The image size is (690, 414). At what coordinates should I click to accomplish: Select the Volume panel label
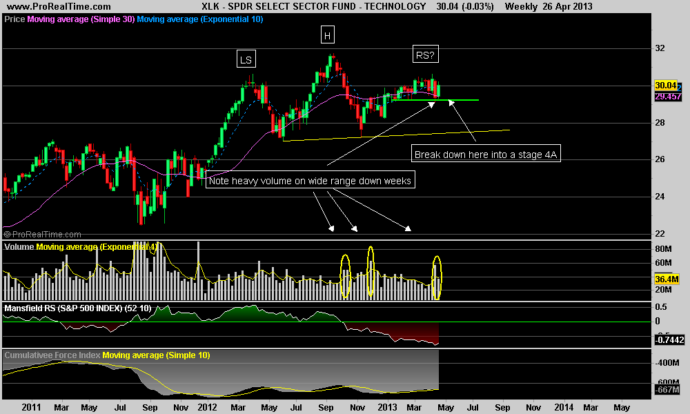[x=19, y=246]
